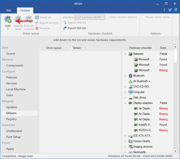Viewport: 180px width, 159px height.
Task: Select the Bluetooth category icon
Action: click(131, 76)
